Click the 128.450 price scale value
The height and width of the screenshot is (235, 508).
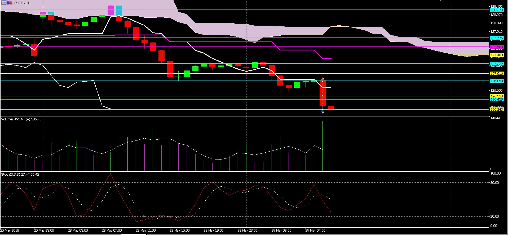pos(497,6)
